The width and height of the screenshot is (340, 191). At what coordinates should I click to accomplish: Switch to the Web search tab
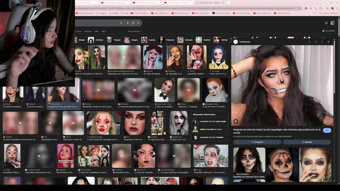97,31
